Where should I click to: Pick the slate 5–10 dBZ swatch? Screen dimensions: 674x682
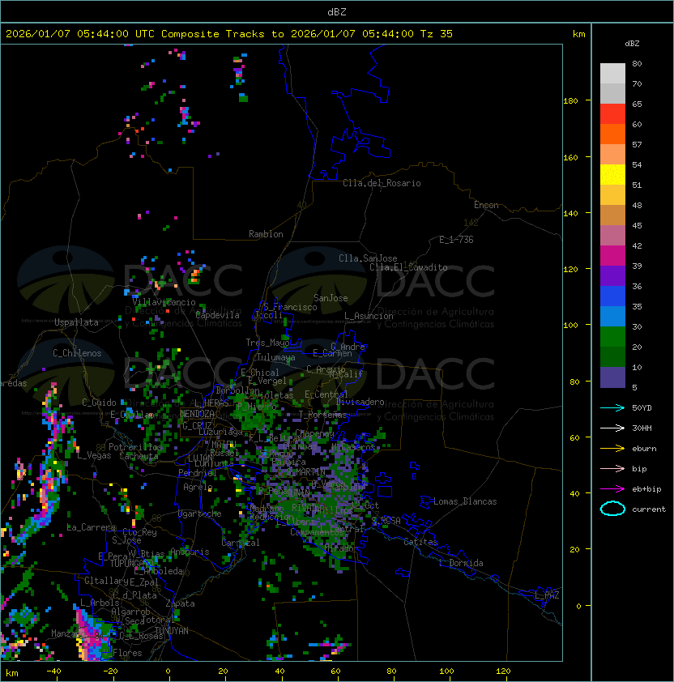tap(612, 377)
